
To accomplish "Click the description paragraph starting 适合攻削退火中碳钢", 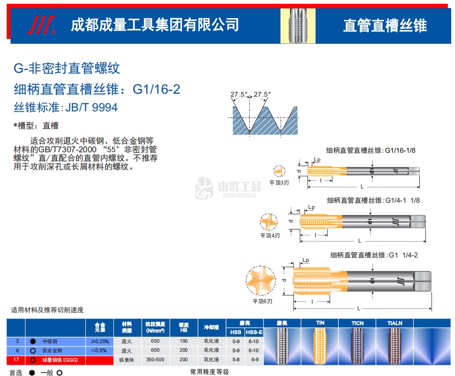I will [x=86, y=154].
